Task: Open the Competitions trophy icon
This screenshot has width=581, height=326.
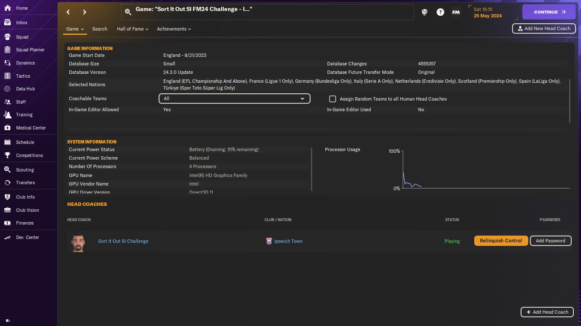Action: click(7, 155)
